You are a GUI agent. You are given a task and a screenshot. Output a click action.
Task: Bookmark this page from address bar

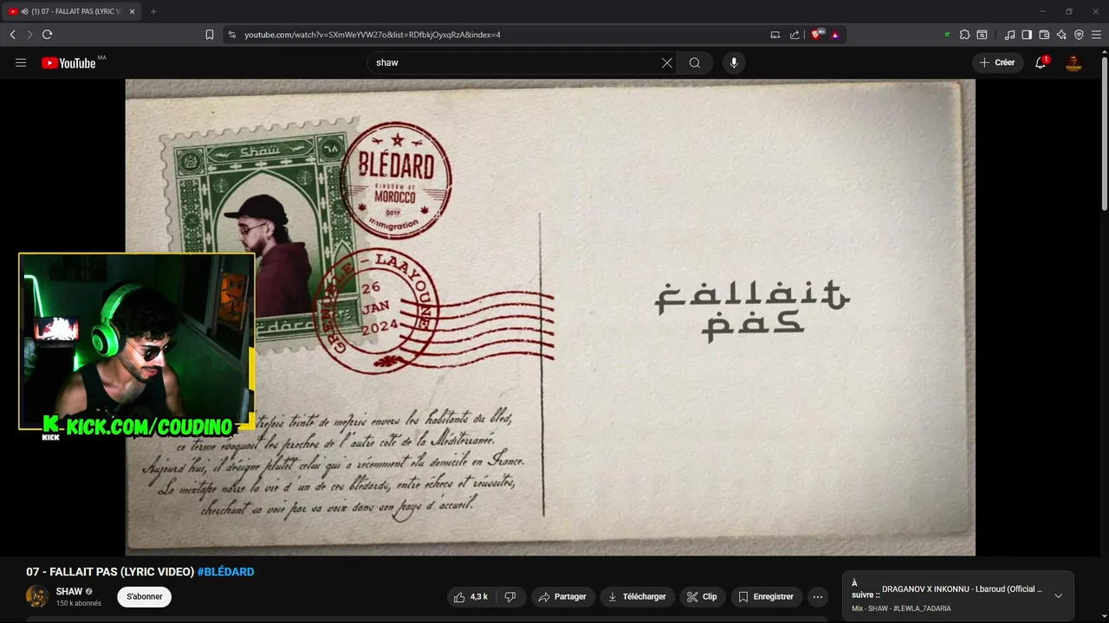coord(210,35)
